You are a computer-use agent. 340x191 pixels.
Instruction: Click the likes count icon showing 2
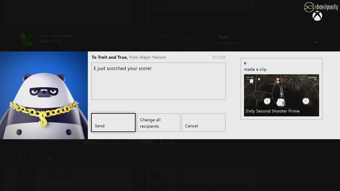click(x=21, y=158)
